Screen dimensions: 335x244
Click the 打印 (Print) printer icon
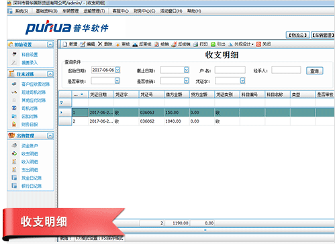click(195, 44)
